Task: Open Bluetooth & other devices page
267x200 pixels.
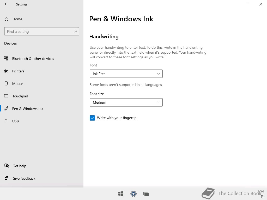Action: pyautogui.click(x=42, y=59)
